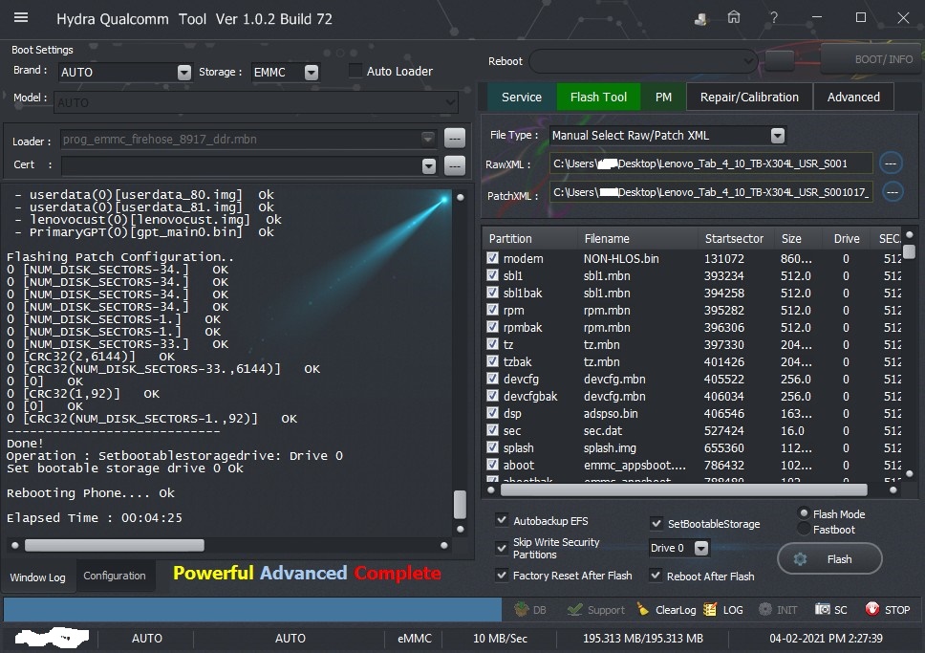Uncheck the sbl1bak partition

(492, 293)
